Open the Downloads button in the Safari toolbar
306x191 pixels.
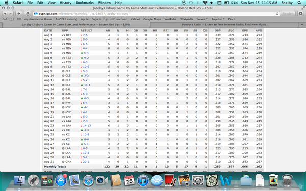[x=300, y=14]
